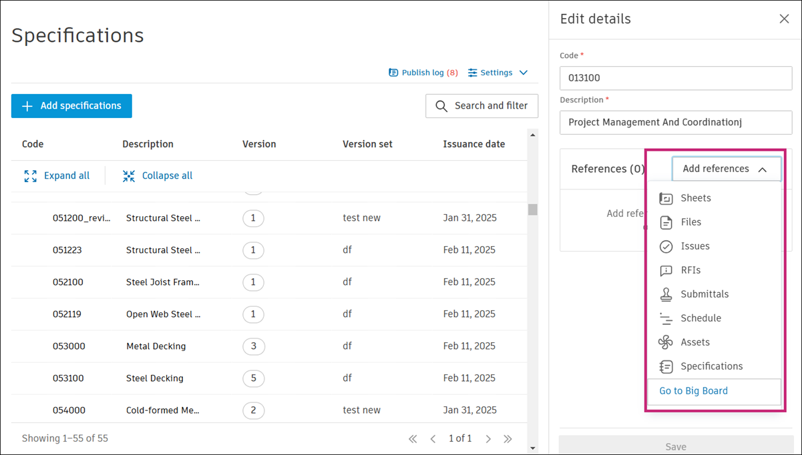
Task: Choose the Submittals stamp icon
Action: point(666,294)
